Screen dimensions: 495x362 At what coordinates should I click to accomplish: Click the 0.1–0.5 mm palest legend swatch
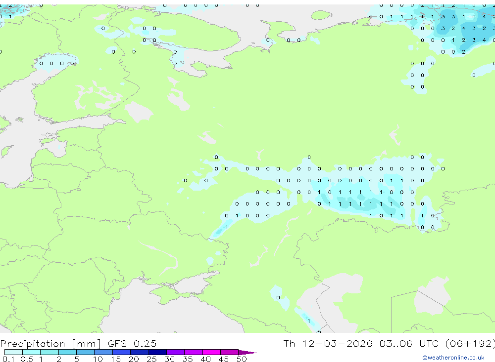coord(13,352)
